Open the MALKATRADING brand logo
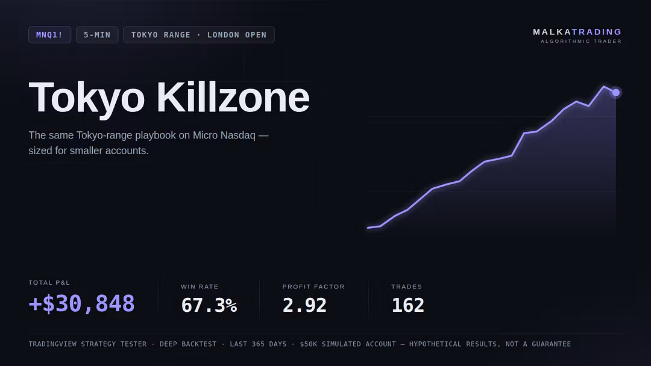 577,32
